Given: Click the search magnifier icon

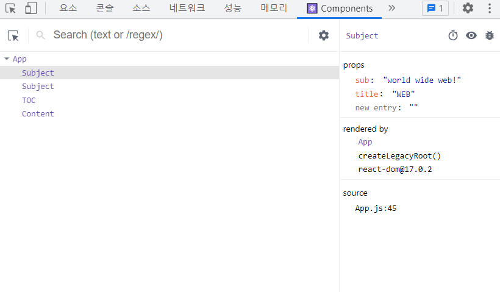Looking at the screenshot, I should point(40,35).
